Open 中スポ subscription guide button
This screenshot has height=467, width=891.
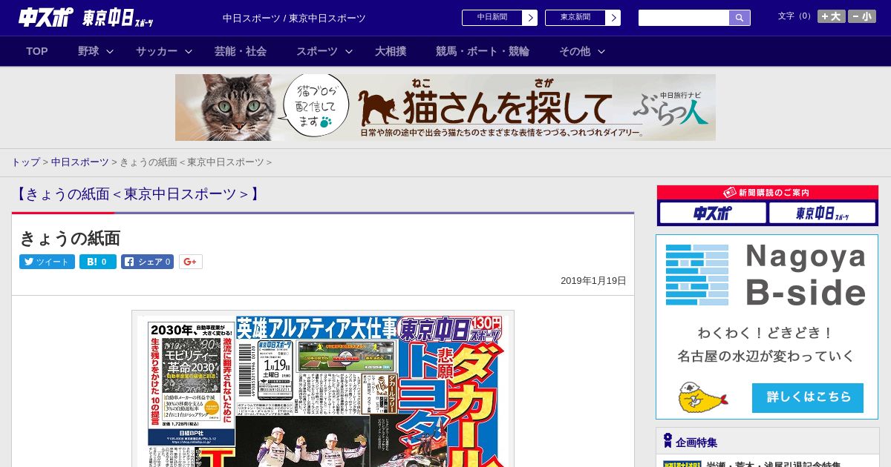coord(713,213)
